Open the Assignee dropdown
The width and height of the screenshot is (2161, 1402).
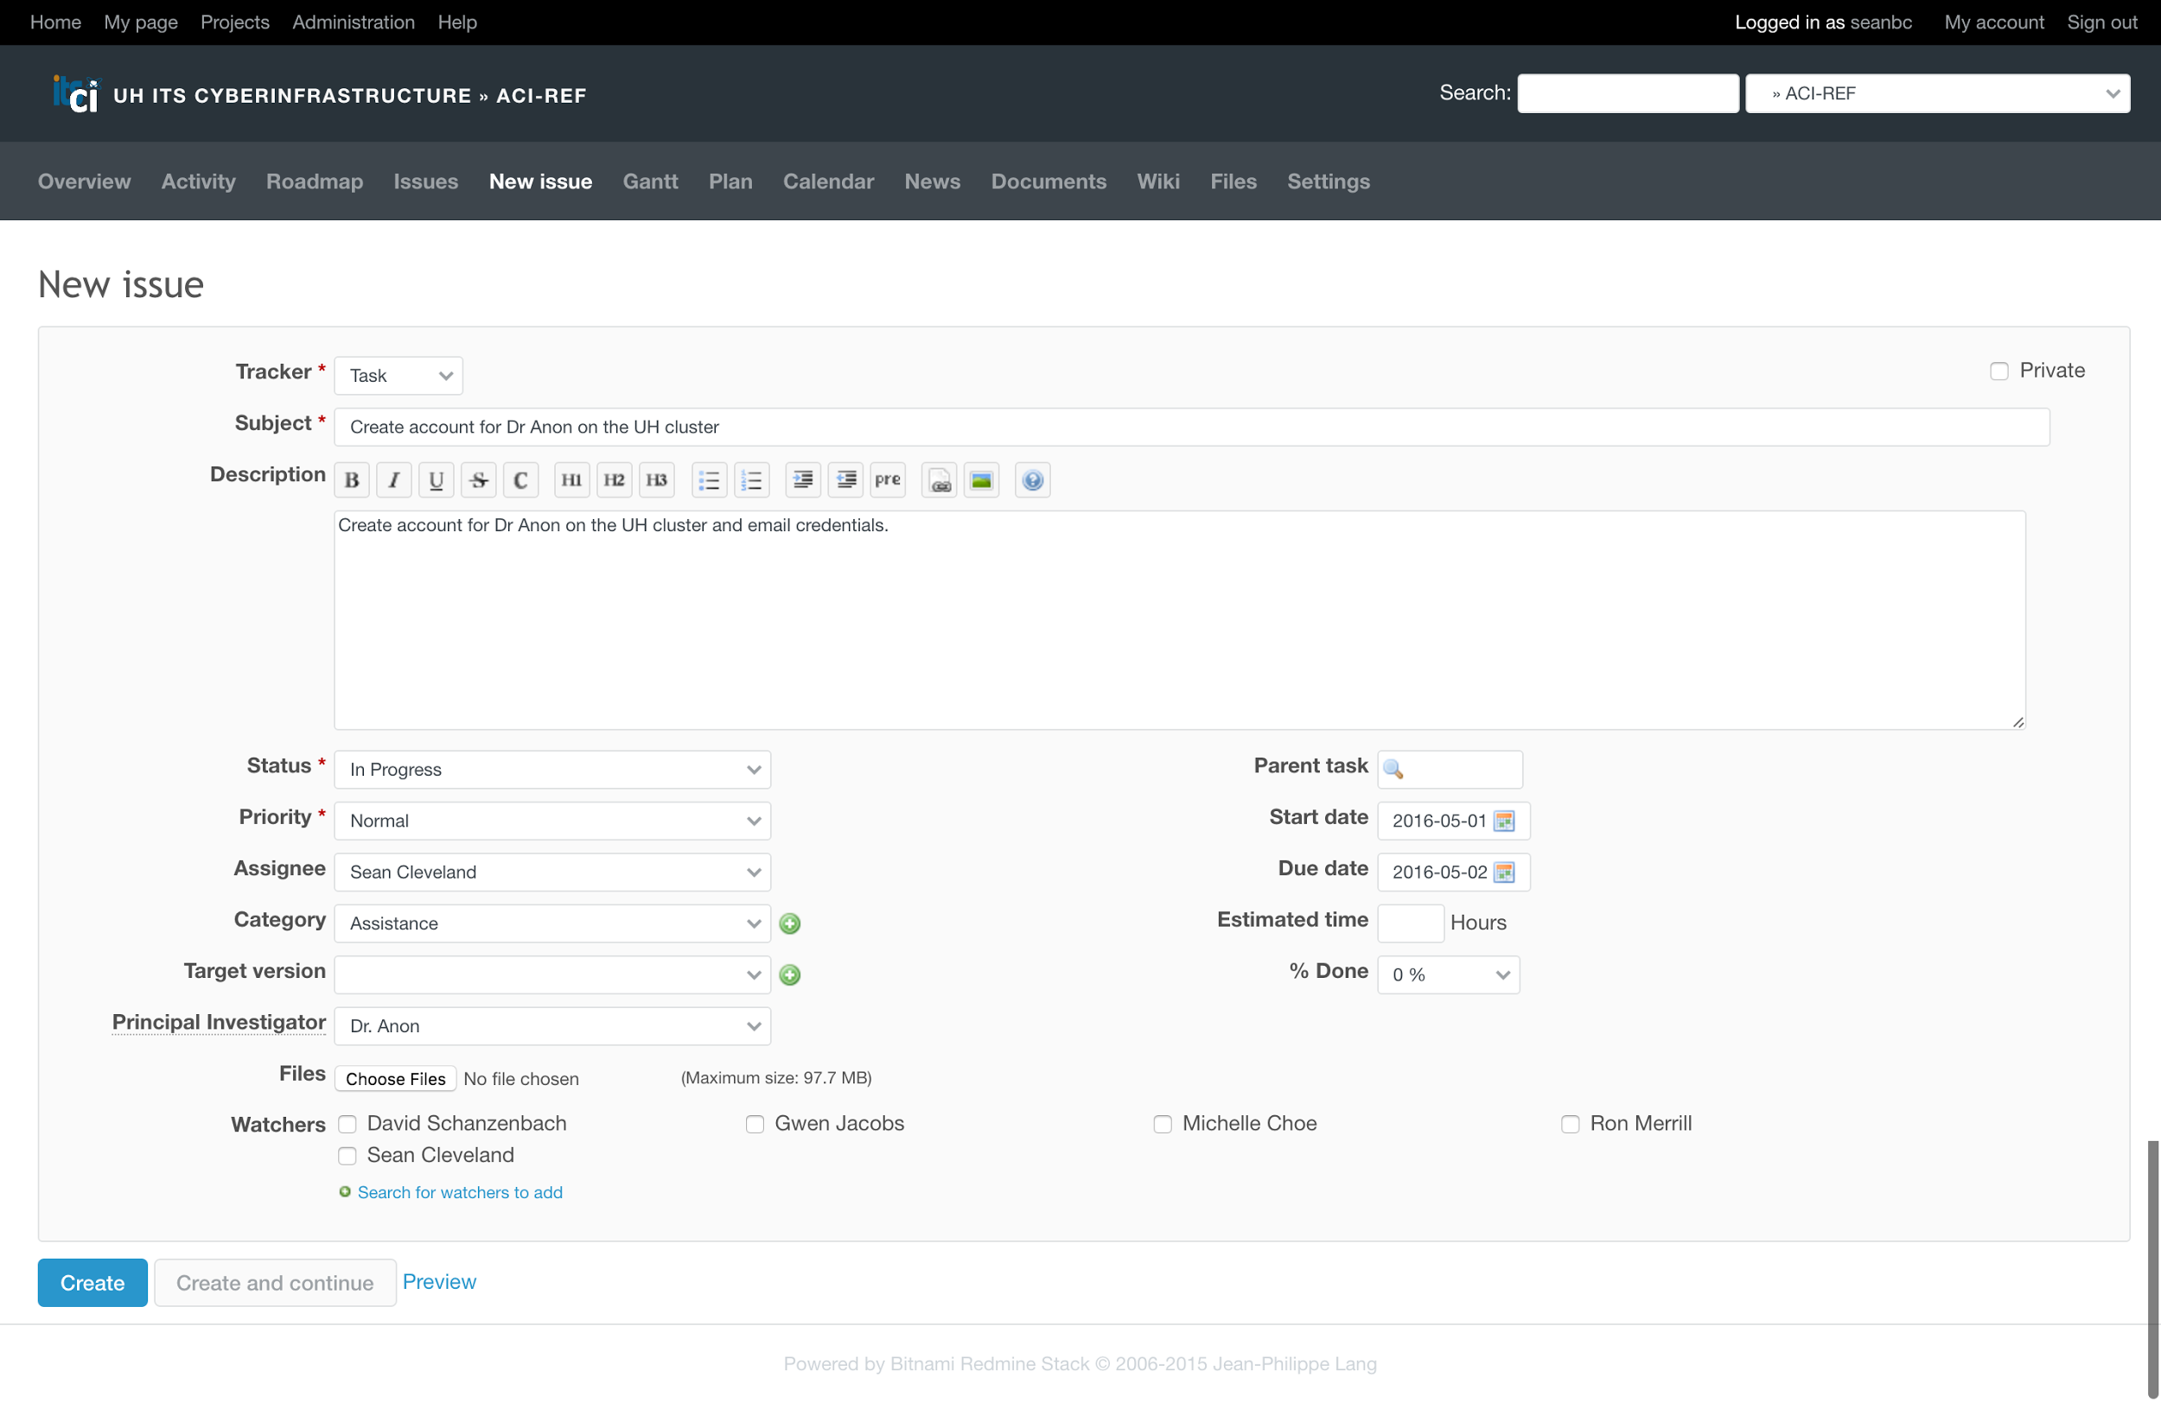tap(553, 873)
